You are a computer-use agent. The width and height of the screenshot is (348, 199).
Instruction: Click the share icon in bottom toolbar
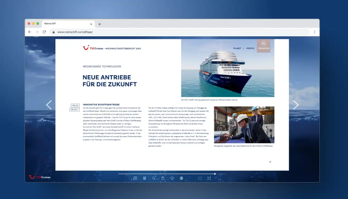[x=163, y=178]
